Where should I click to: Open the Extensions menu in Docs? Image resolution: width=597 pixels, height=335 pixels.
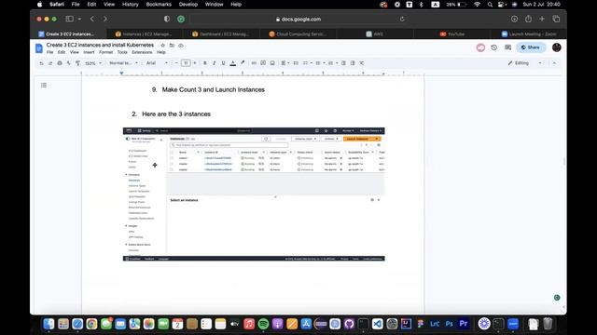(142, 52)
